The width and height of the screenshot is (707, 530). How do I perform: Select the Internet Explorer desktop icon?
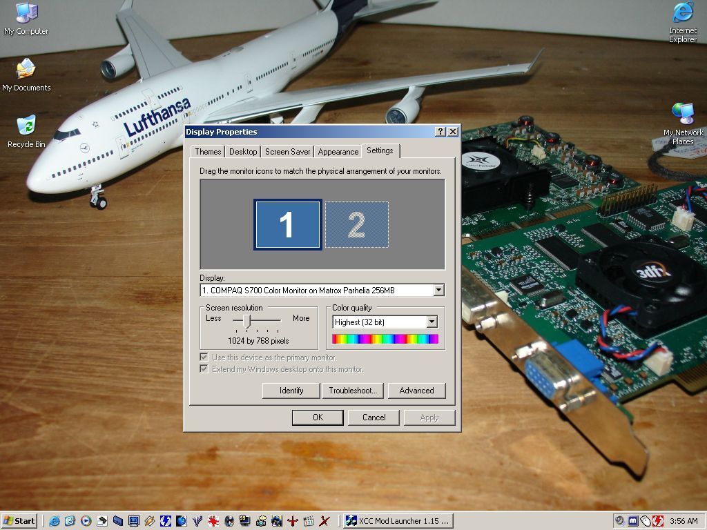click(x=683, y=23)
